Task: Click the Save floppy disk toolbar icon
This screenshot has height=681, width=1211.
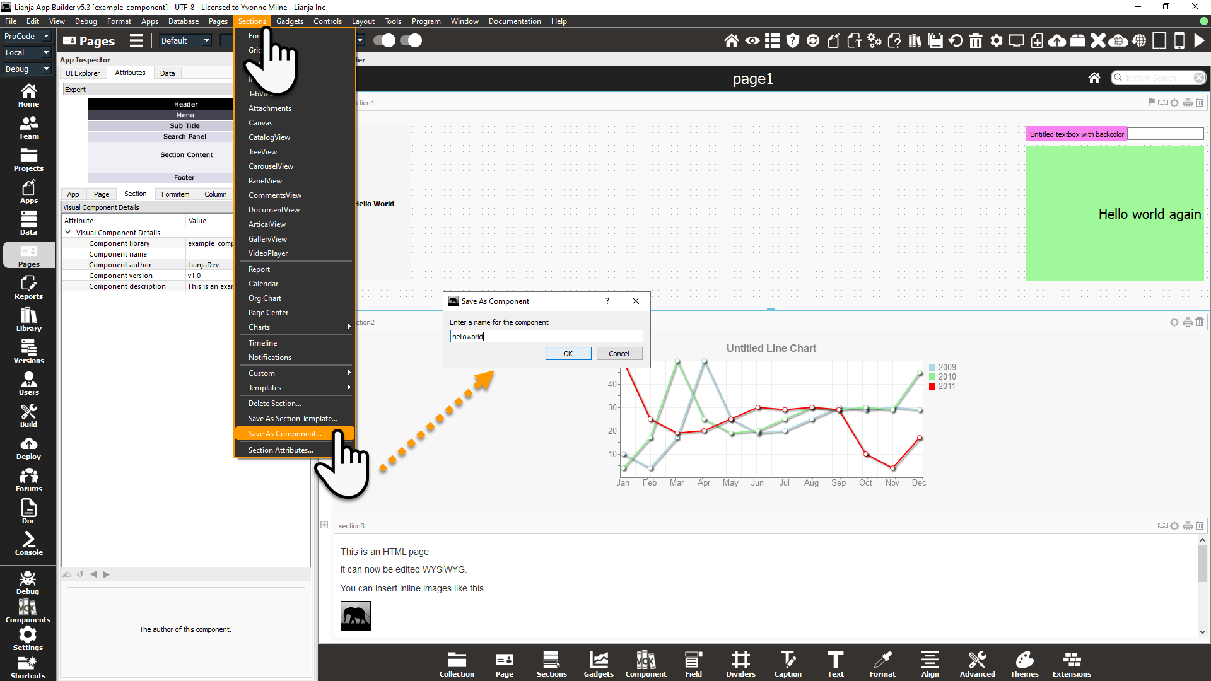Action: 935,41
